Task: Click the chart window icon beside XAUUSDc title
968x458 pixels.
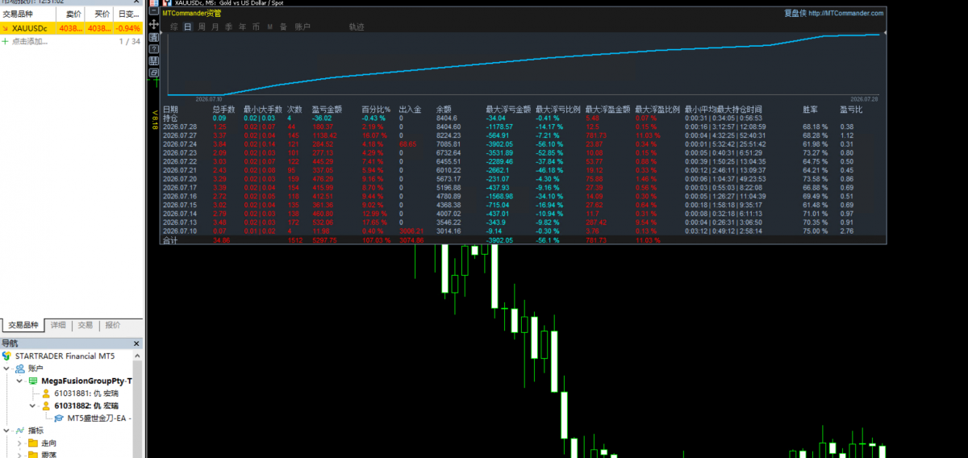Action: [x=168, y=4]
